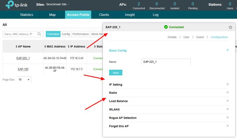This screenshot has height=139, width=237.
Task: Collapse the Basic Config section
Action: tap(228, 50)
